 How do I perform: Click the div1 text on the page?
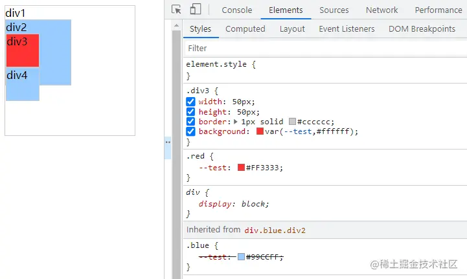[16, 13]
